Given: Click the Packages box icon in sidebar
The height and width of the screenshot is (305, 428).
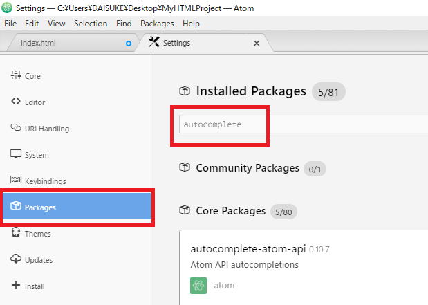Looking at the screenshot, I should point(16,205).
